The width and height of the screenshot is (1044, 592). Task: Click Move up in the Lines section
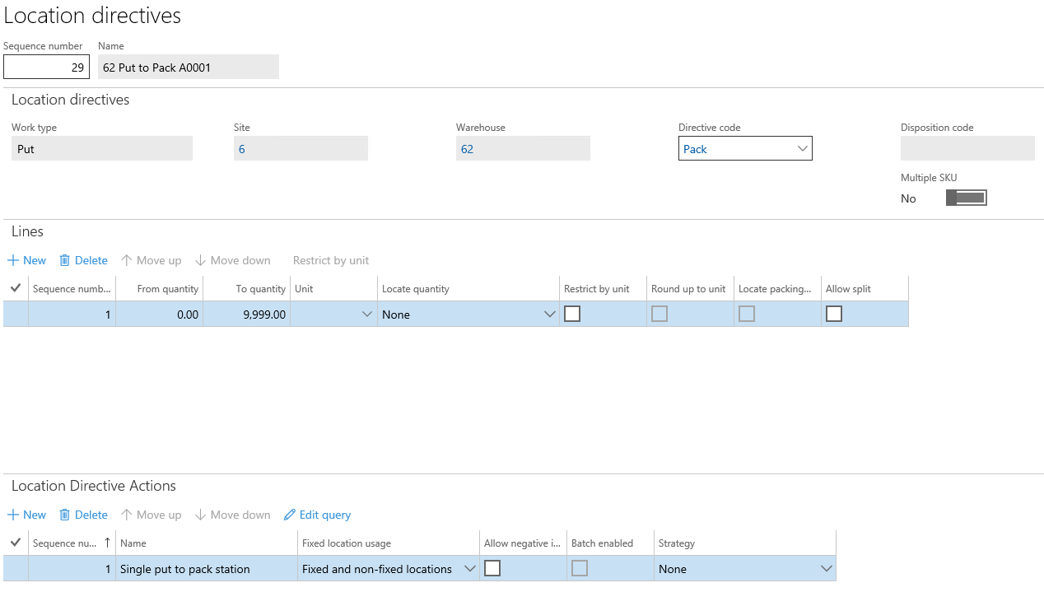(151, 260)
